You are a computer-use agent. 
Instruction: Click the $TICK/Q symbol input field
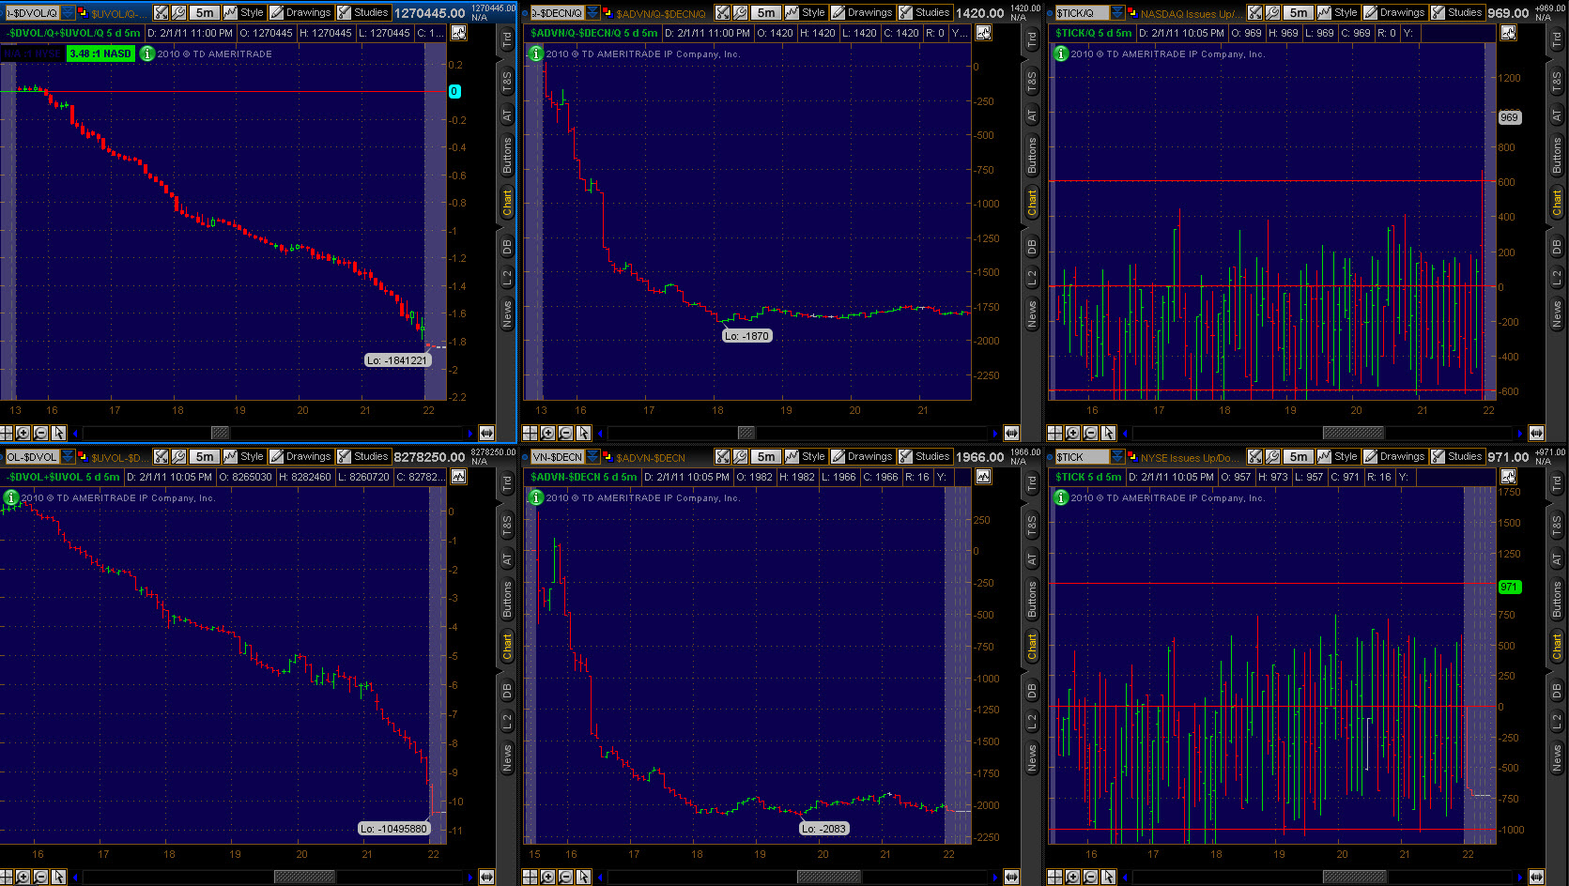tap(1082, 12)
